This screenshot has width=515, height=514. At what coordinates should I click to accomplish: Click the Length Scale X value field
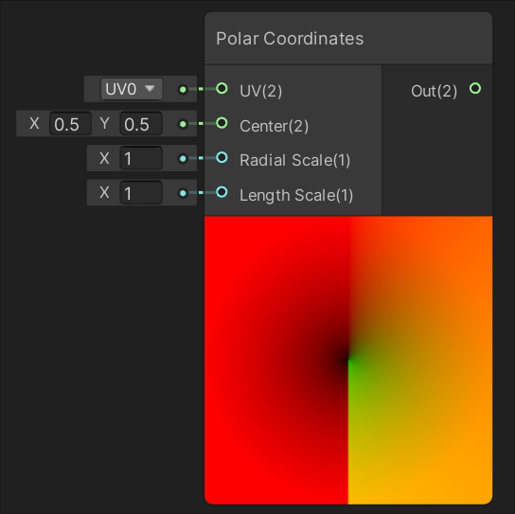(x=141, y=193)
